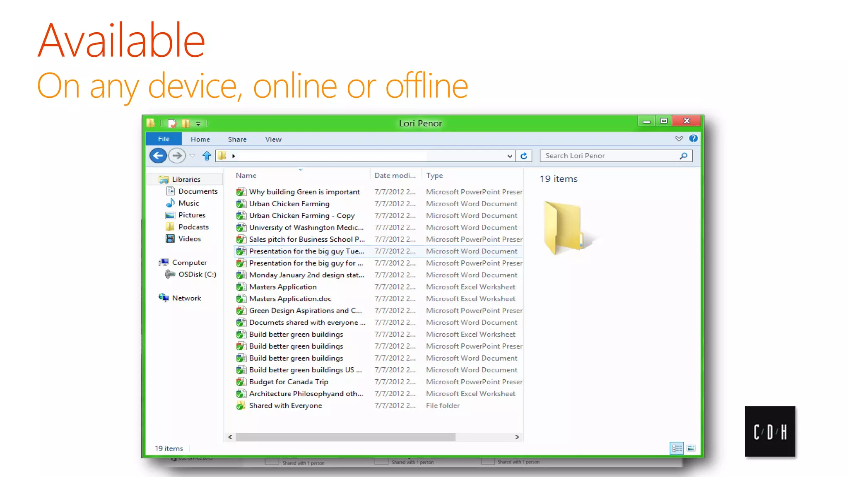Open the File ribbon tab

click(164, 139)
